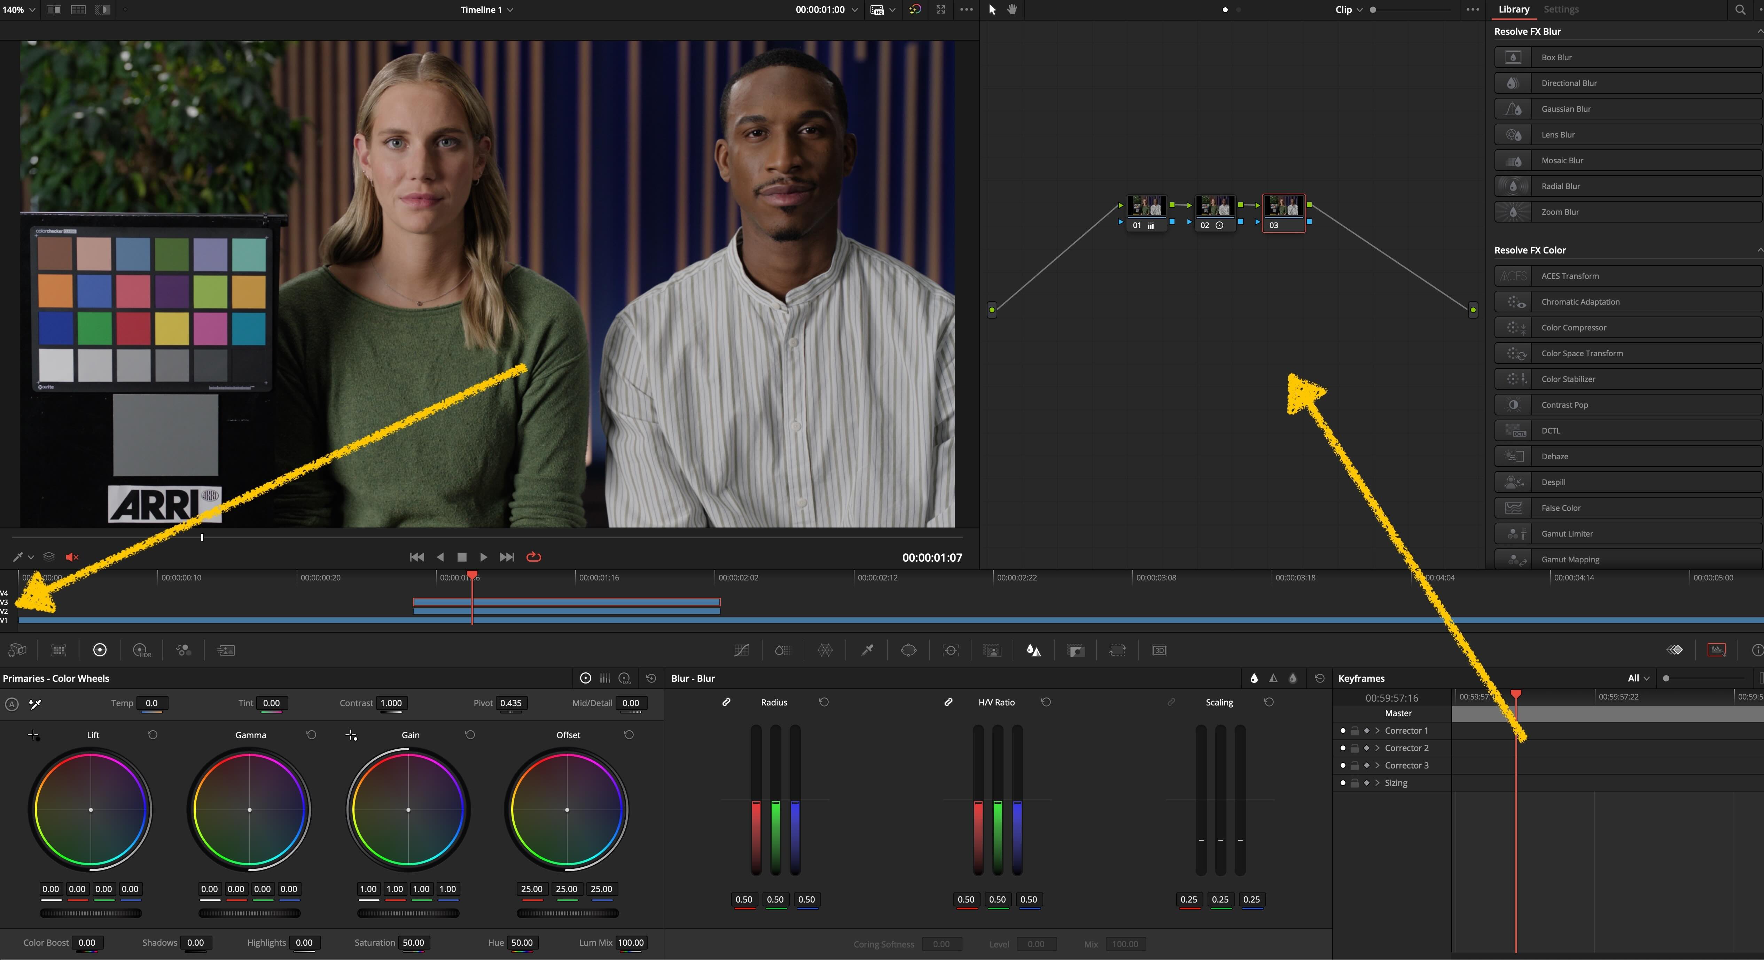The height and width of the screenshot is (960, 1764).
Task: Select the Color Space Transform effect
Action: (x=1628, y=353)
